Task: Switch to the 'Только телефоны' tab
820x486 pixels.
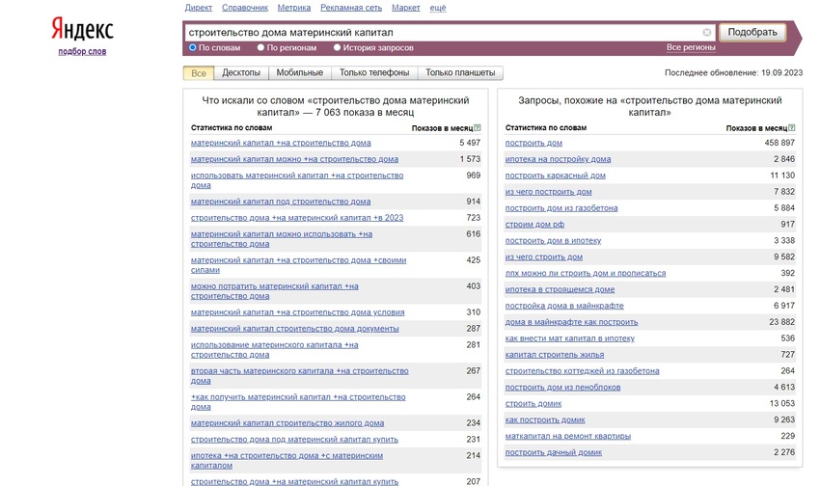Action: coord(374,72)
